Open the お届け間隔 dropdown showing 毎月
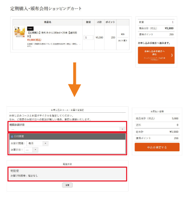The width and height of the screenshot is (185, 200). (x=37, y=143)
